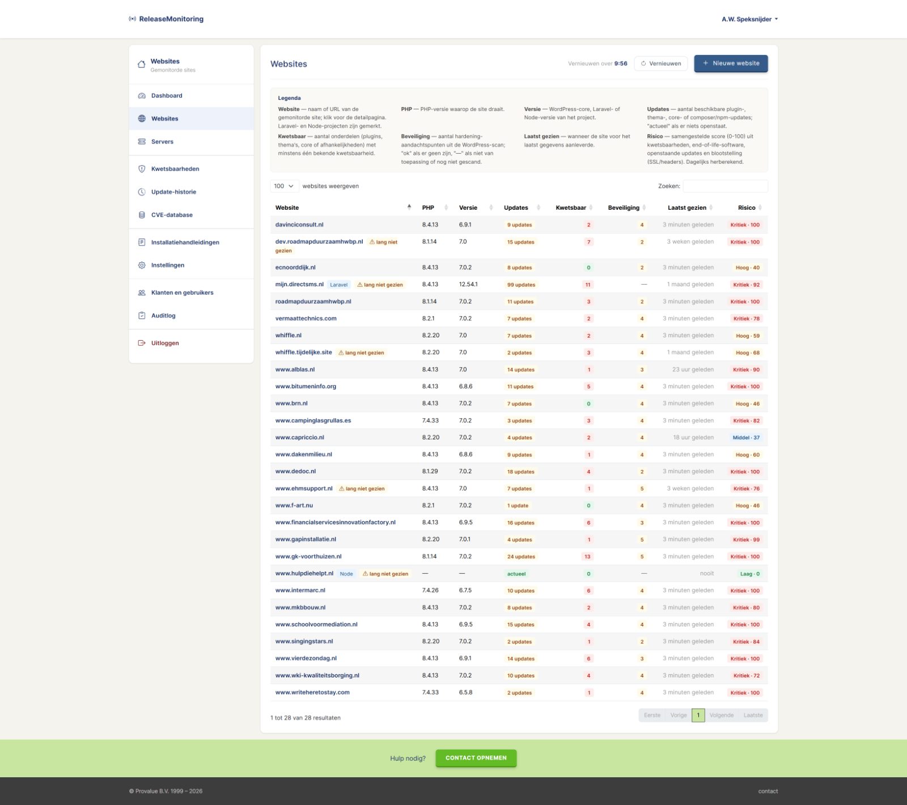
Task: Click pagination page 1 button
Action: click(x=698, y=715)
